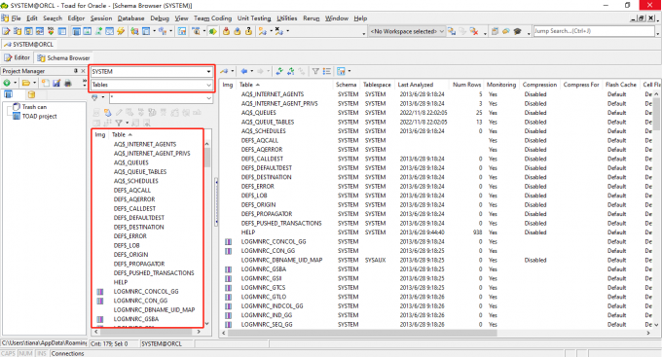The height and width of the screenshot is (357, 662).
Task: Pin the Project Manager panel
Action: (x=76, y=71)
